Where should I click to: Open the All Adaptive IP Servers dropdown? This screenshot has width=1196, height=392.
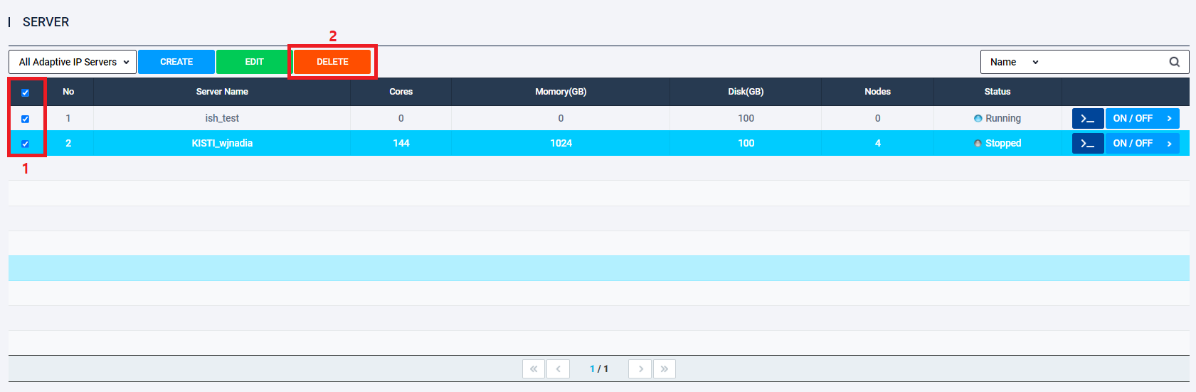click(x=73, y=62)
